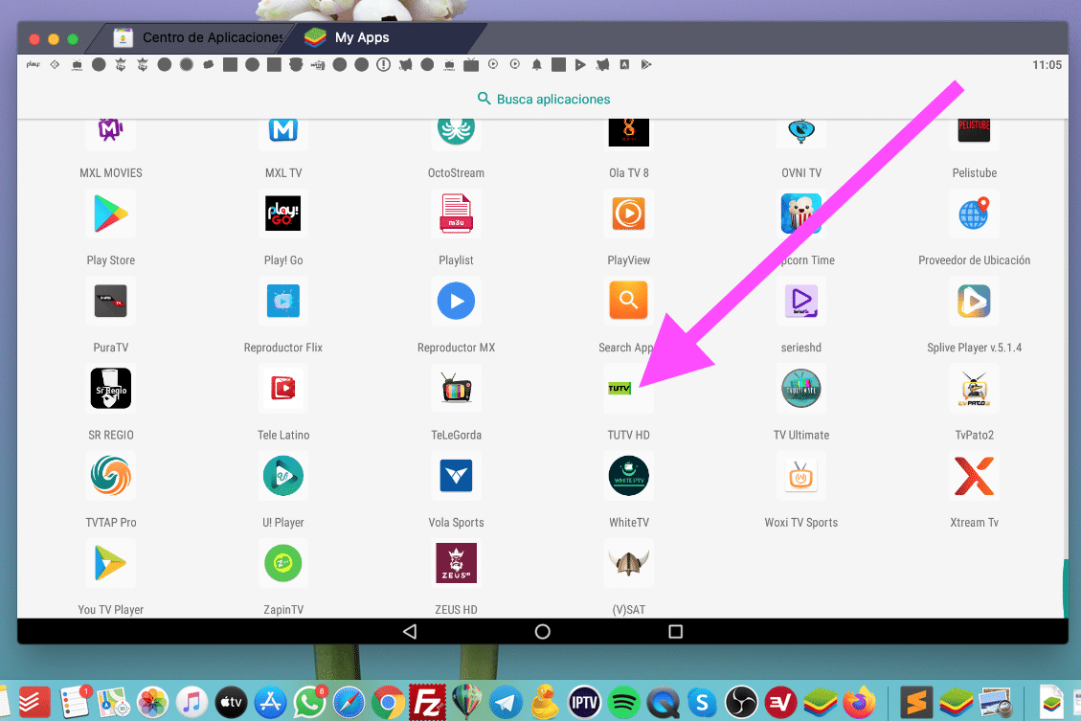Launch the Search App
This screenshot has height=721, width=1081.
628,301
